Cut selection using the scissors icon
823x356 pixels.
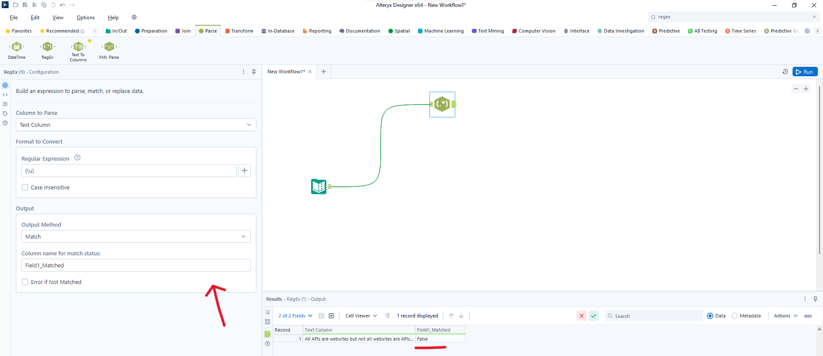click(34, 5)
